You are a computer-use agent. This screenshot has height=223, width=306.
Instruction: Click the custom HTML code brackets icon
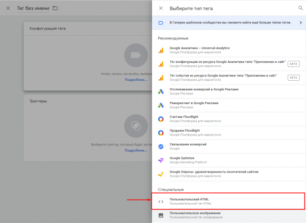pos(161,201)
